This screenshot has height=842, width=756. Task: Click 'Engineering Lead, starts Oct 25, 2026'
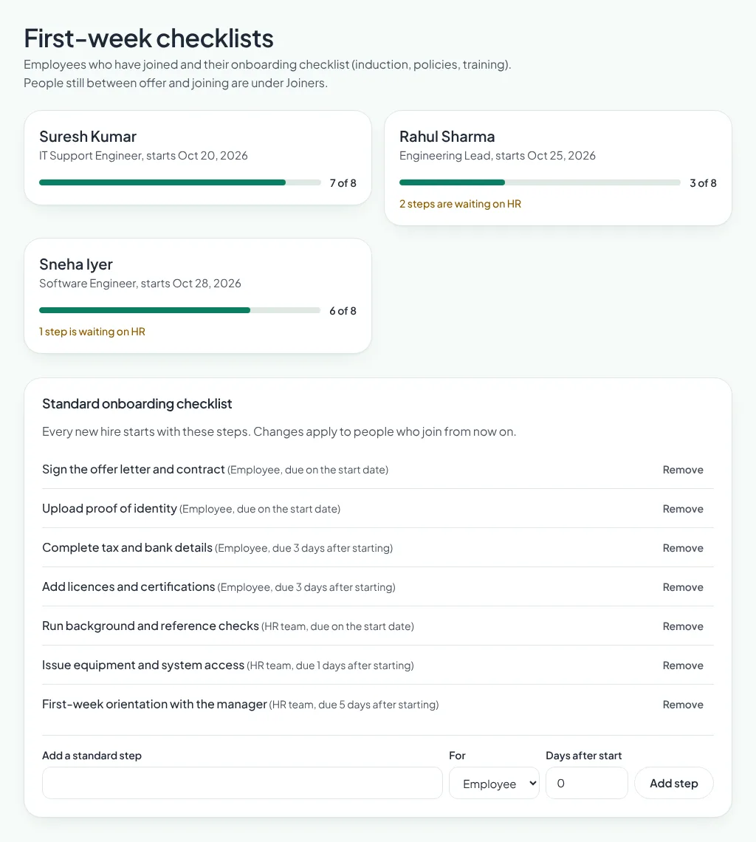pyautogui.click(x=497, y=156)
